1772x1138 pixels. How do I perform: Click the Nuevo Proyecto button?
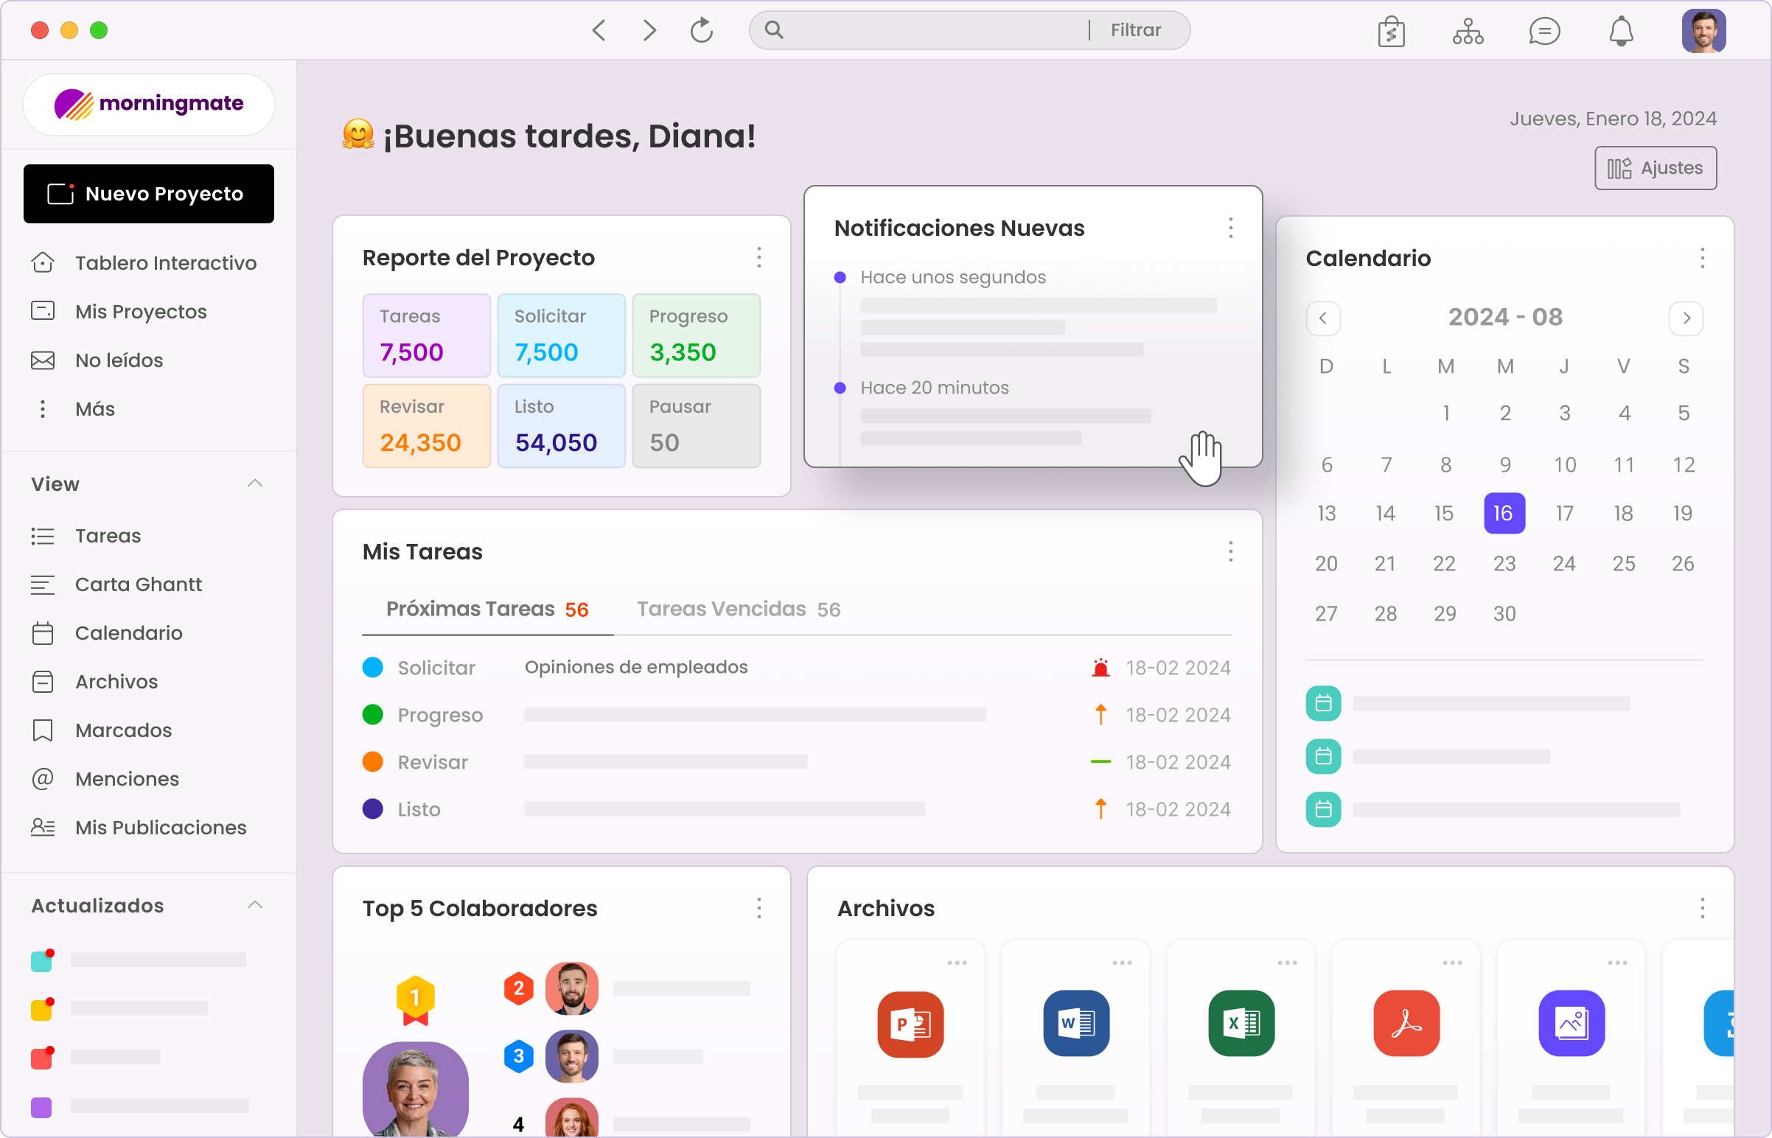[x=149, y=194]
